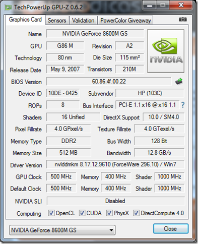Switch to the Sensors tab
Image resolution: width=198 pixels, height=244 pixels.
(57, 21)
